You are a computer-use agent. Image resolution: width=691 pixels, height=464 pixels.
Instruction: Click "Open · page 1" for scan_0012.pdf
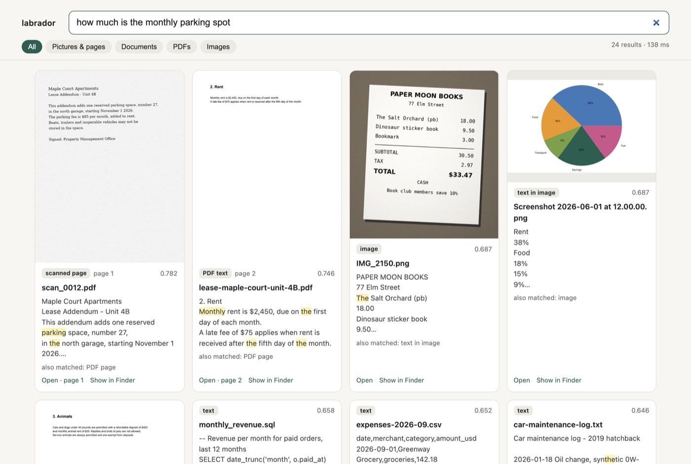coord(63,380)
